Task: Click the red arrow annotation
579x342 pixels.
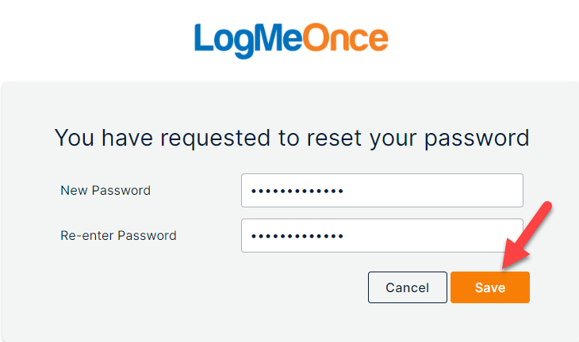Action: [x=527, y=235]
